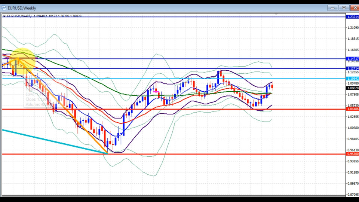Screen dimensions: 359x202
Task: Close the EURUSD Weekly chart window
Action: pos(355,8)
